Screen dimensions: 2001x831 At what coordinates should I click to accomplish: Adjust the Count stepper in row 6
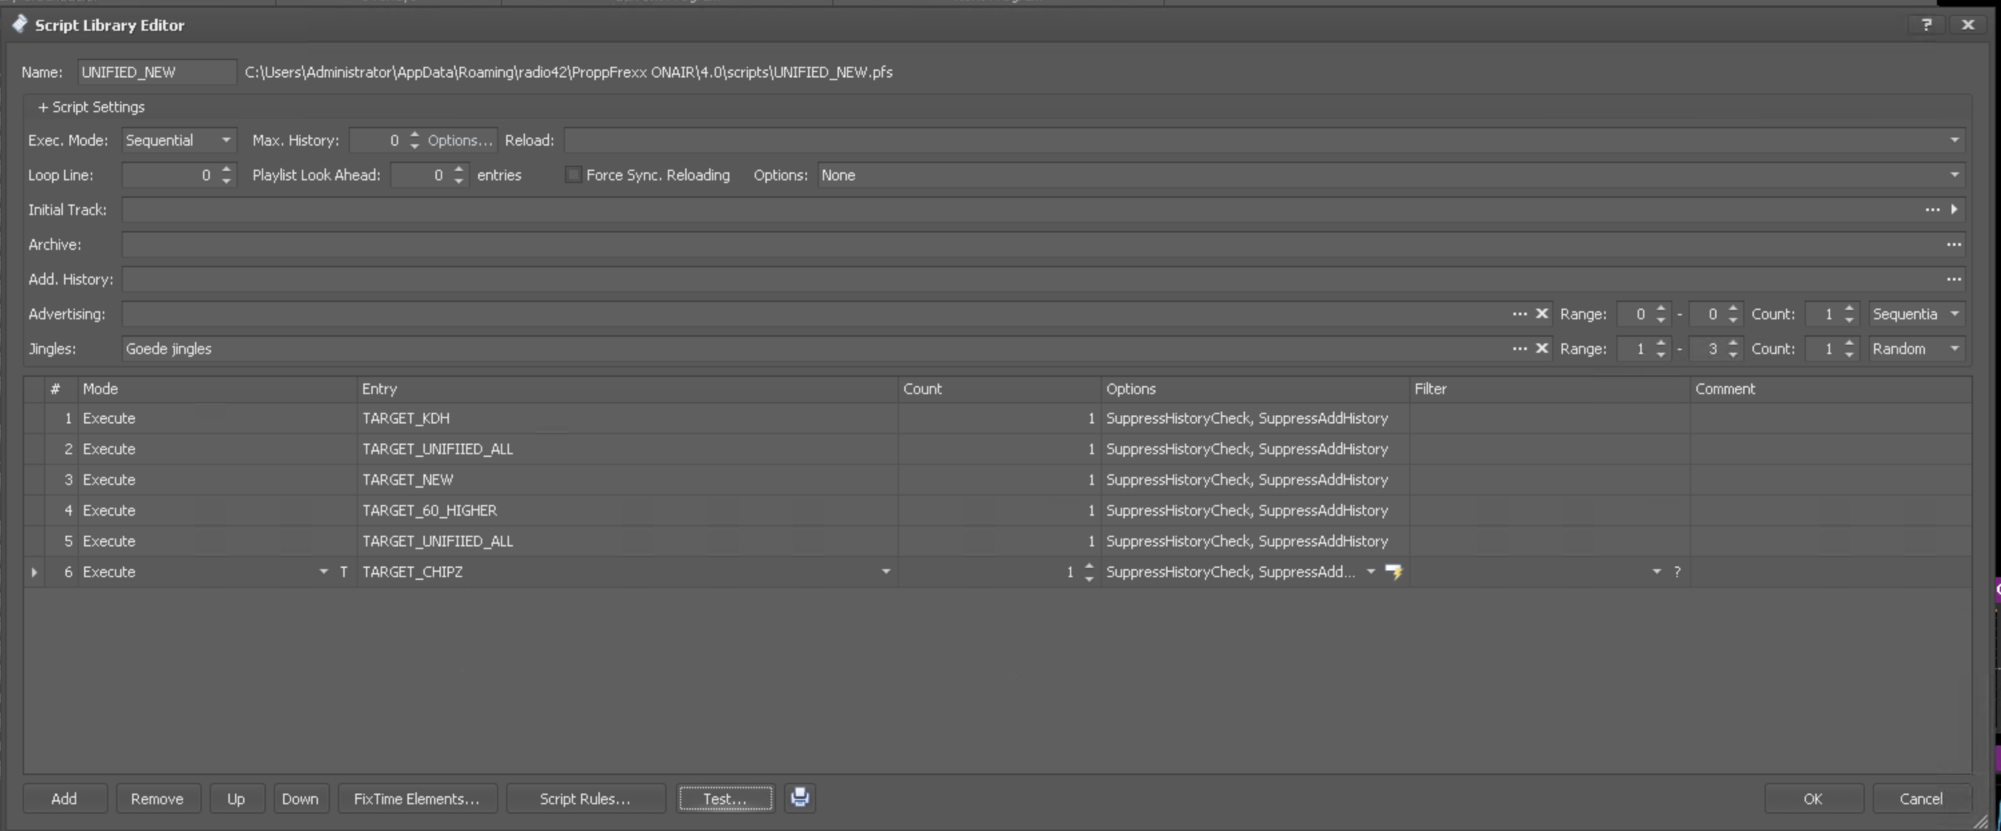1089,572
